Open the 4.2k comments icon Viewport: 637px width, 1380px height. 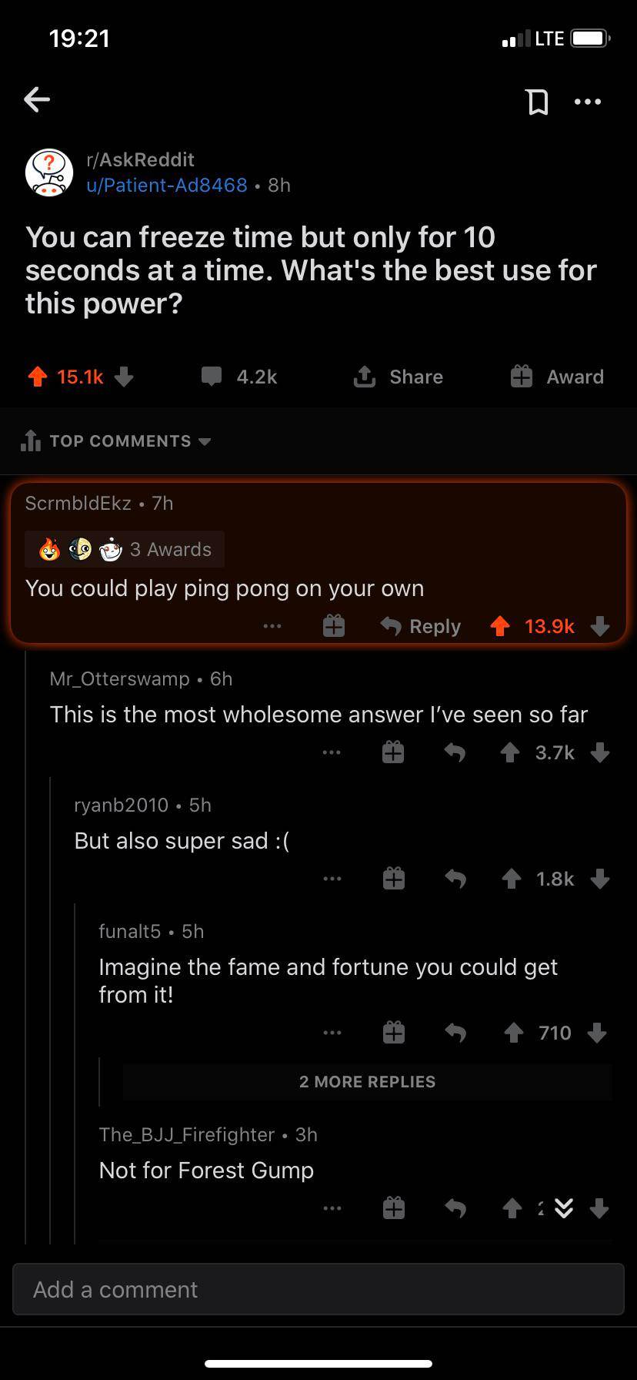pos(212,377)
